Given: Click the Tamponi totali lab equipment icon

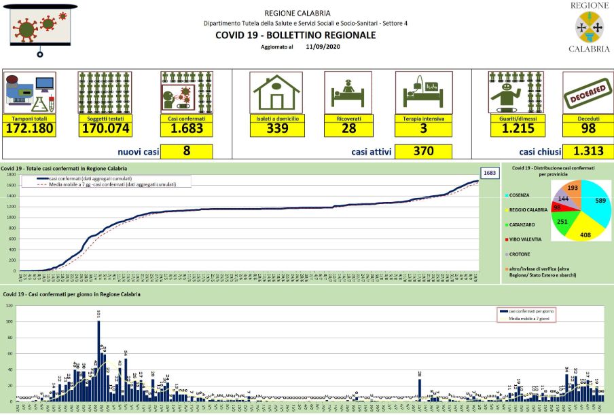Looking at the screenshot, I should [30, 93].
